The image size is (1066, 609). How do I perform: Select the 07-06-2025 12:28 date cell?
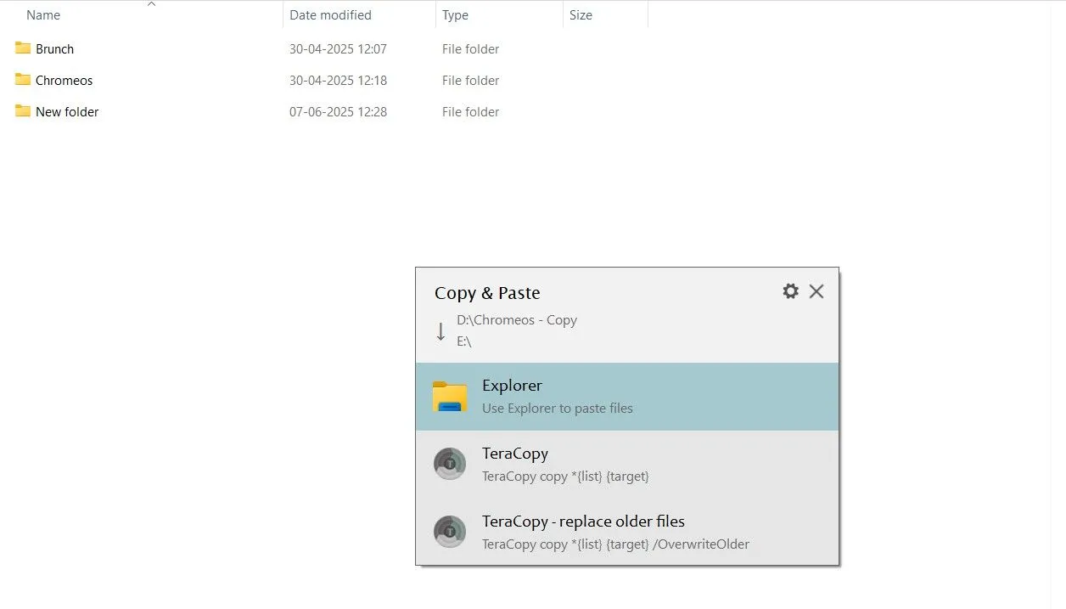pyautogui.click(x=338, y=112)
